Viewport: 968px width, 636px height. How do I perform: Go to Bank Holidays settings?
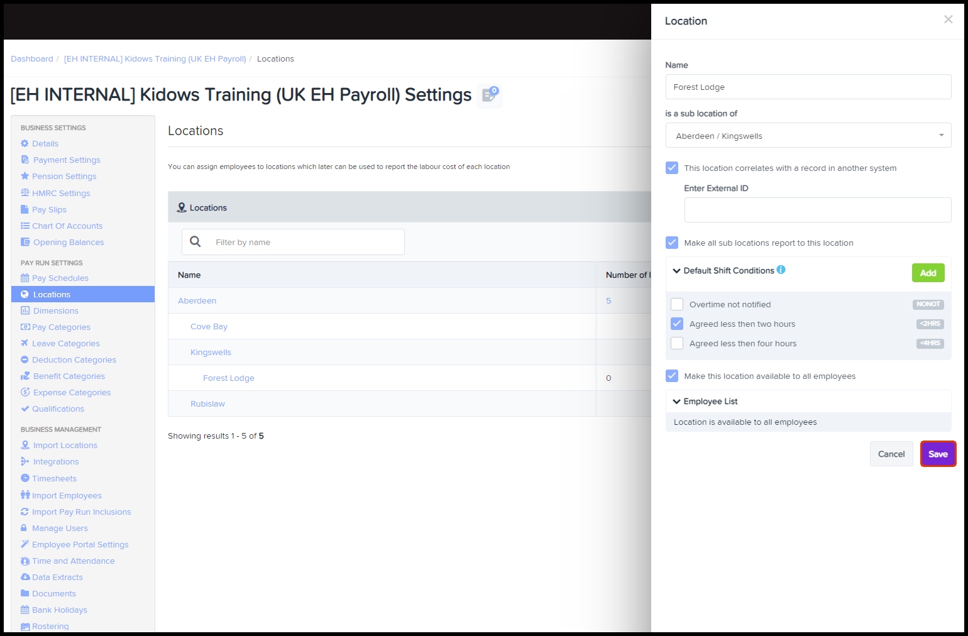[x=60, y=610]
